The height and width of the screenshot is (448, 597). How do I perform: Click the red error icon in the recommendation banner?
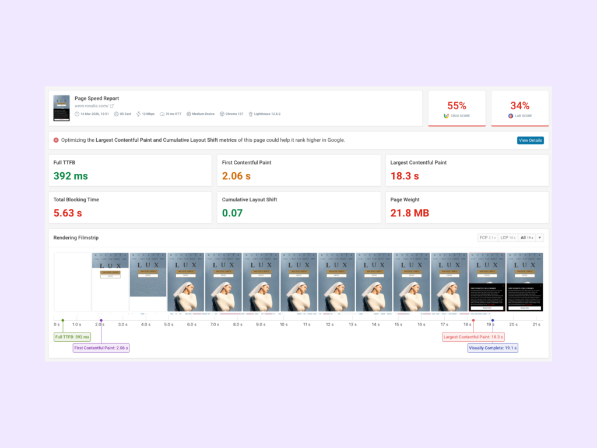pyautogui.click(x=56, y=140)
